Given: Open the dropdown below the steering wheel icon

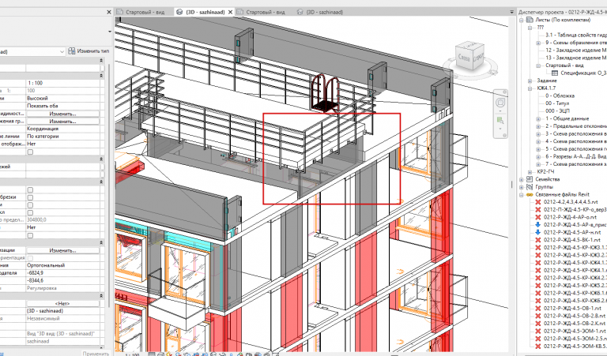Looking at the screenshot, I should coord(500,111).
